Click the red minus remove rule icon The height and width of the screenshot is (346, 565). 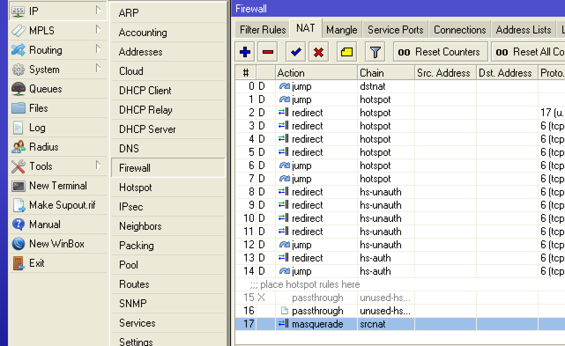(268, 52)
